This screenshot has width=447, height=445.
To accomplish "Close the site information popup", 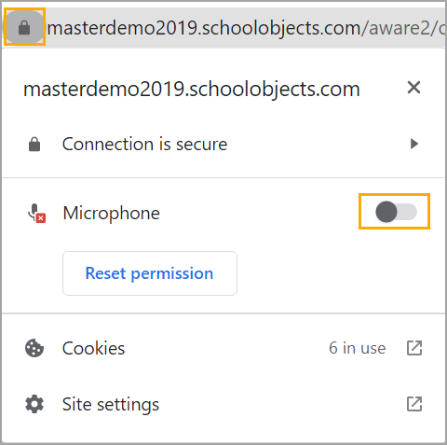I will pyautogui.click(x=413, y=88).
